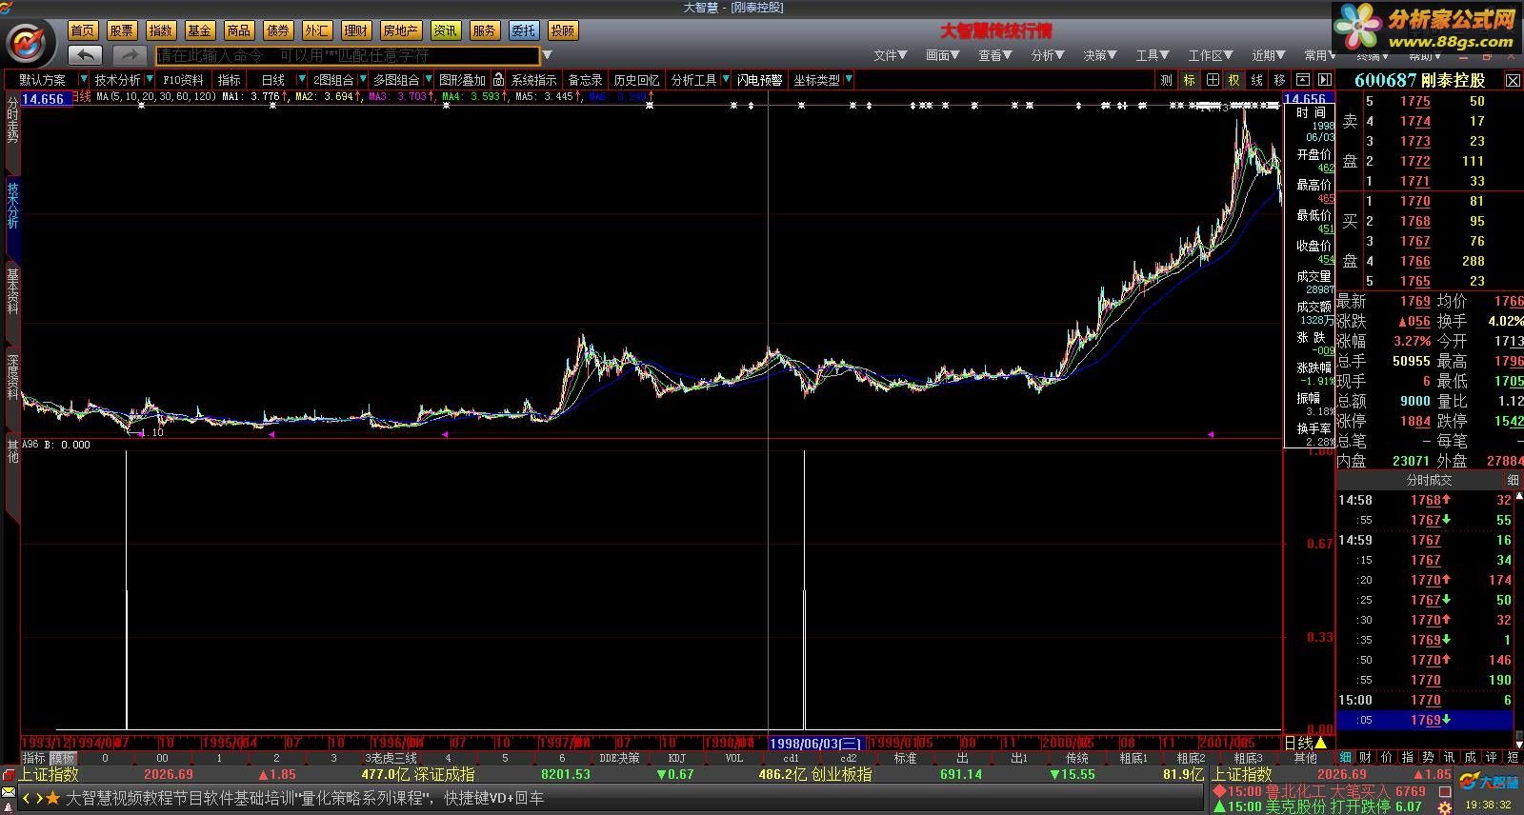
Task: Open the 指数 index button
Action: pyautogui.click(x=160, y=30)
